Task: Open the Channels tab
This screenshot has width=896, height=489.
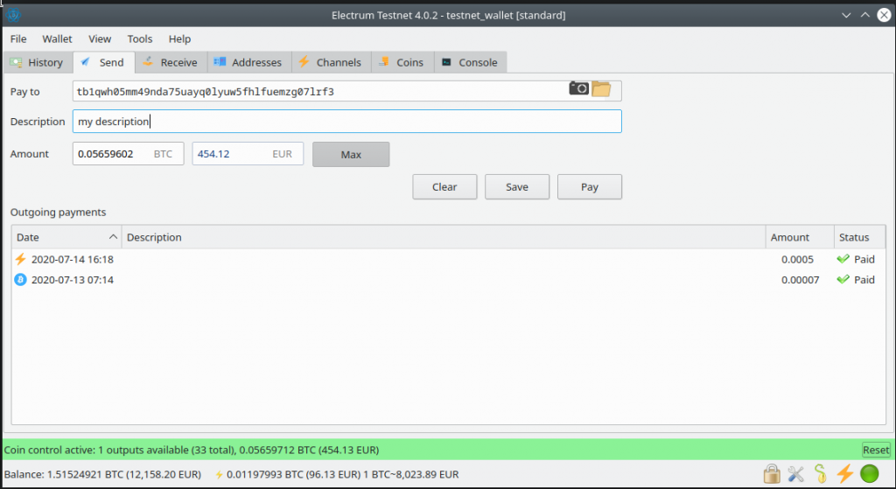Action: pyautogui.click(x=332, y=62)
